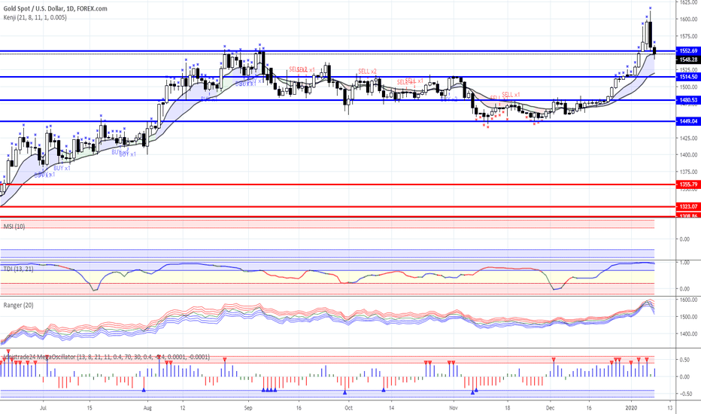The image size is (701, 414).
Task: Select the 1514.50 price level tag
Action: 688,77
